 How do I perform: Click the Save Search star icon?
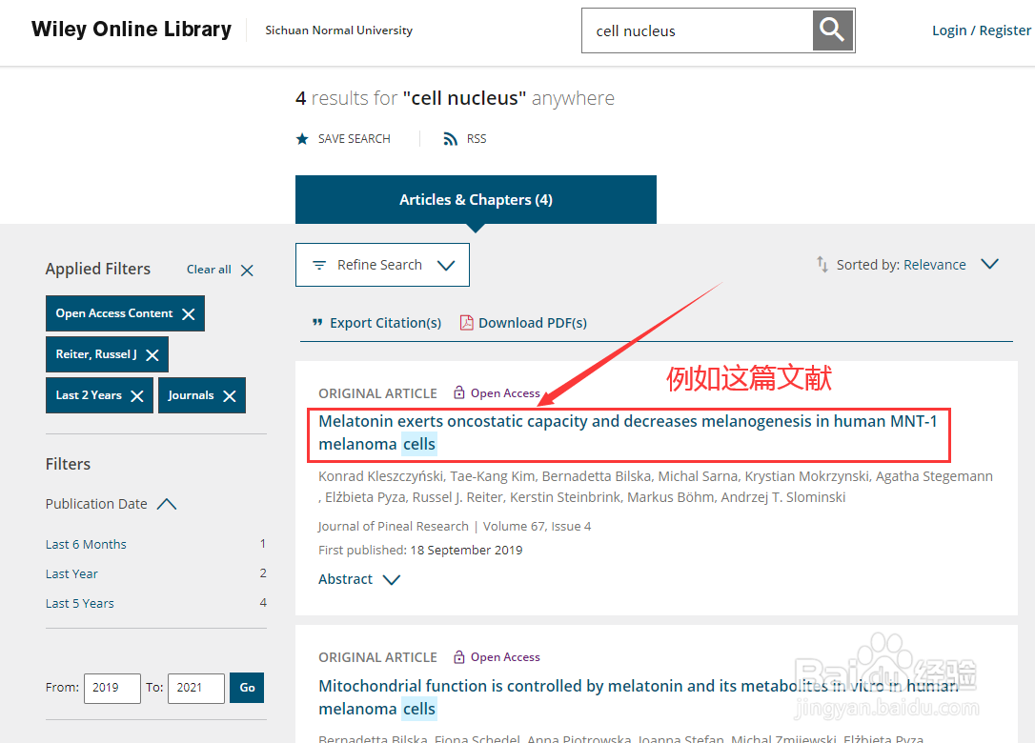[302, 138]
